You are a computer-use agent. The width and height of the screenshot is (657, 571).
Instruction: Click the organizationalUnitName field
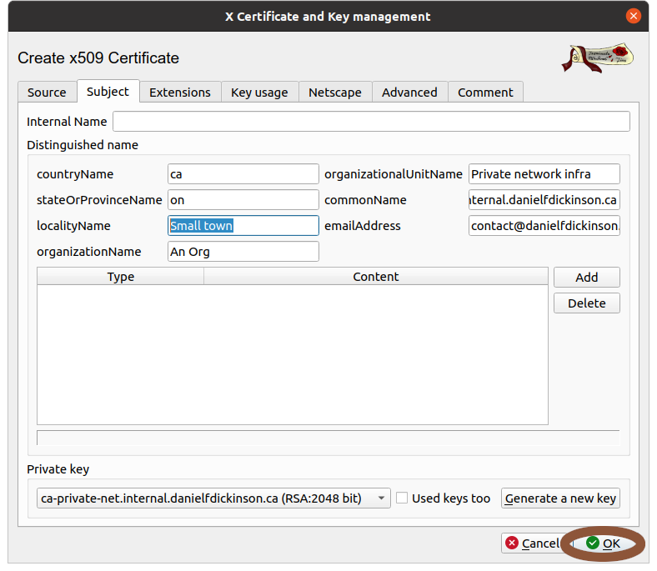(x=544, y=174)
